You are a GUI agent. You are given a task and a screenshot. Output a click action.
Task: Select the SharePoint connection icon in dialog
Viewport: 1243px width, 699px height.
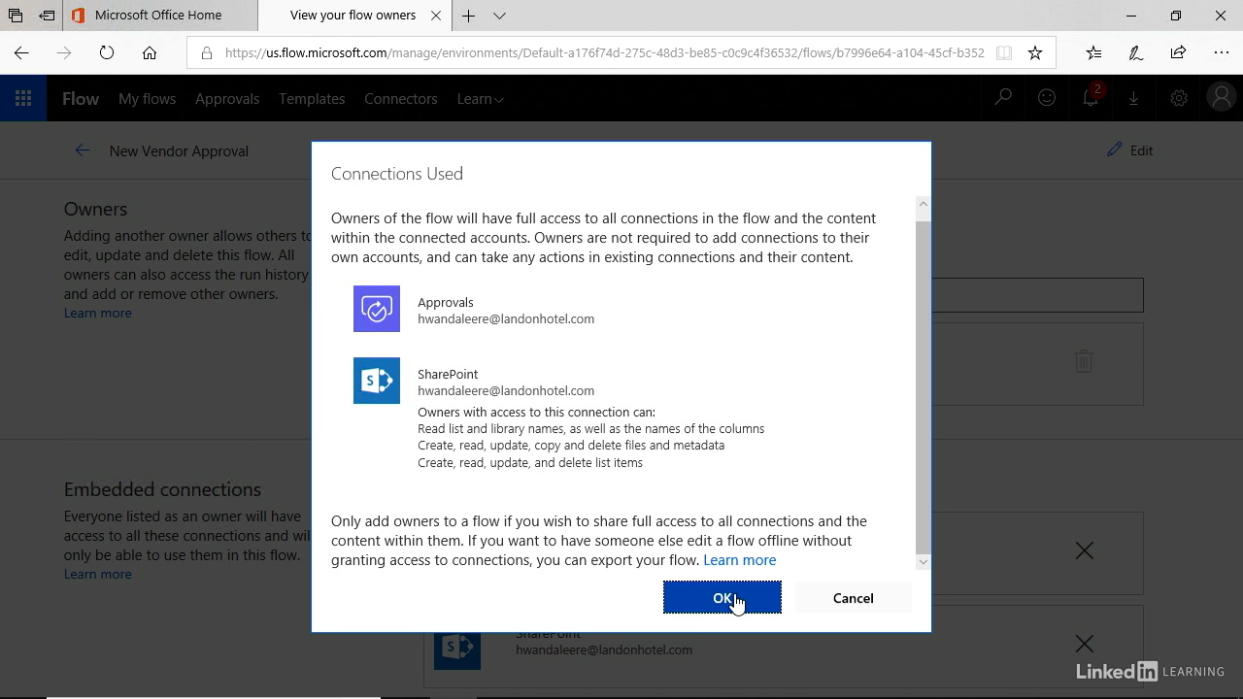[x=377, y=381]
